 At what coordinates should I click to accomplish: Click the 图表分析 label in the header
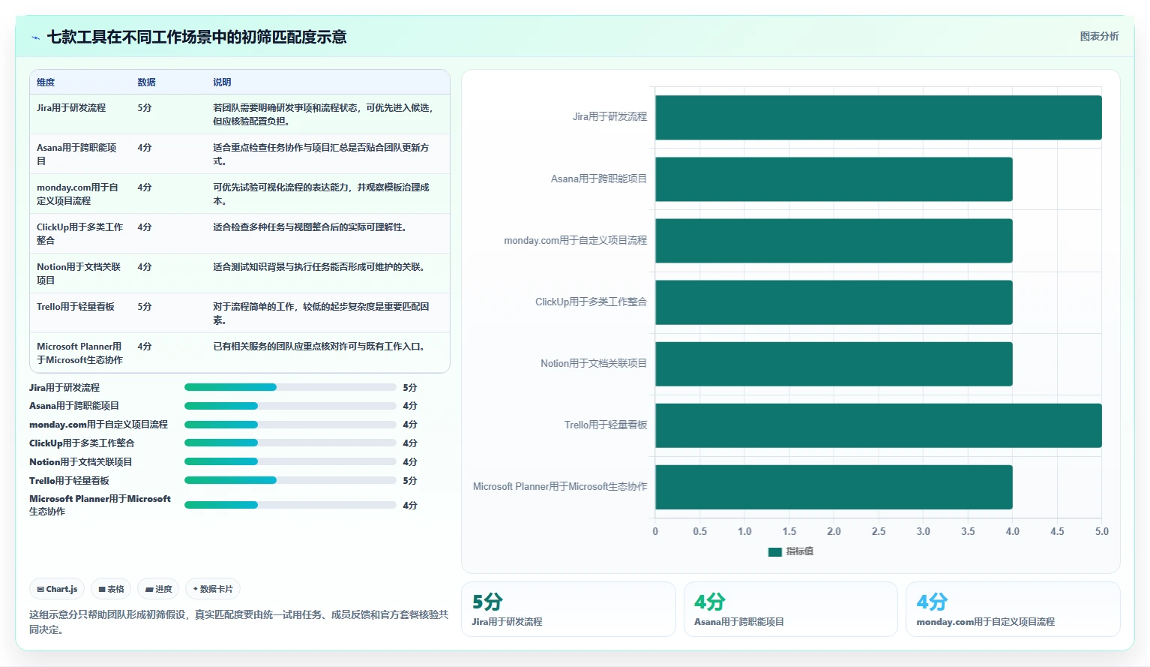(1099, 36)
